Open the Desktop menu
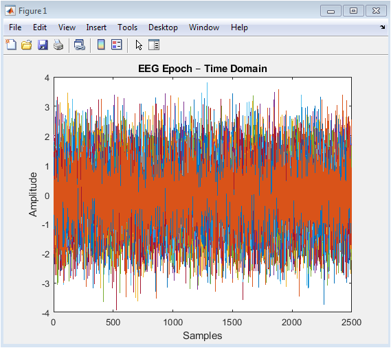This screenshot has height=348, width=391. pos(163,27)
